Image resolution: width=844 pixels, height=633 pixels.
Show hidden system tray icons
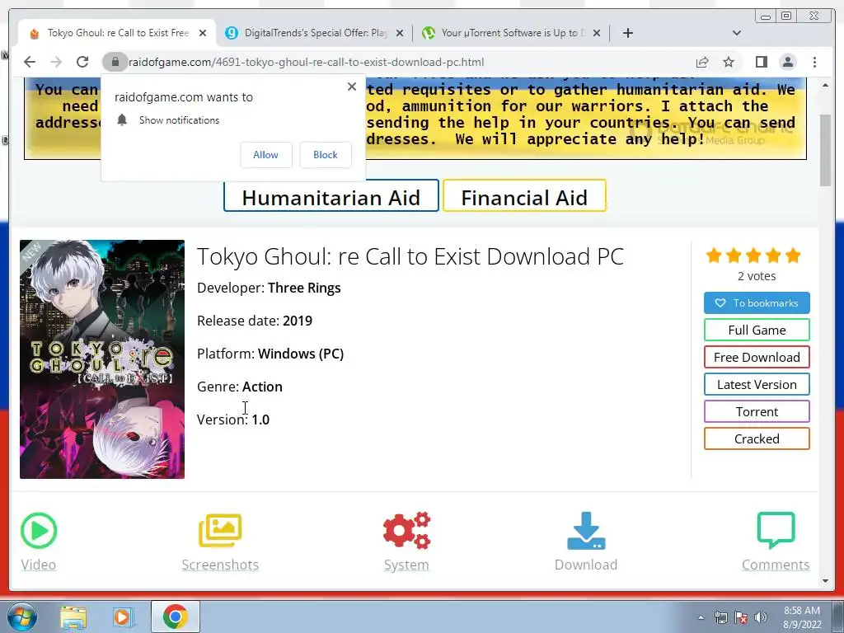coord(701,617)
